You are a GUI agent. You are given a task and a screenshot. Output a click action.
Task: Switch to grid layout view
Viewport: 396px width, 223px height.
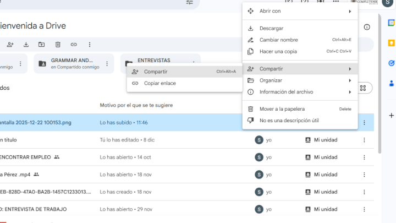point(363,88)
